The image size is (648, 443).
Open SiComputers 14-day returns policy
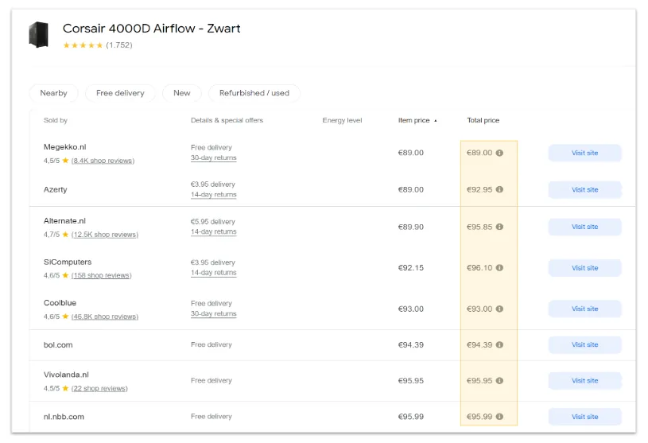[214, 273]
